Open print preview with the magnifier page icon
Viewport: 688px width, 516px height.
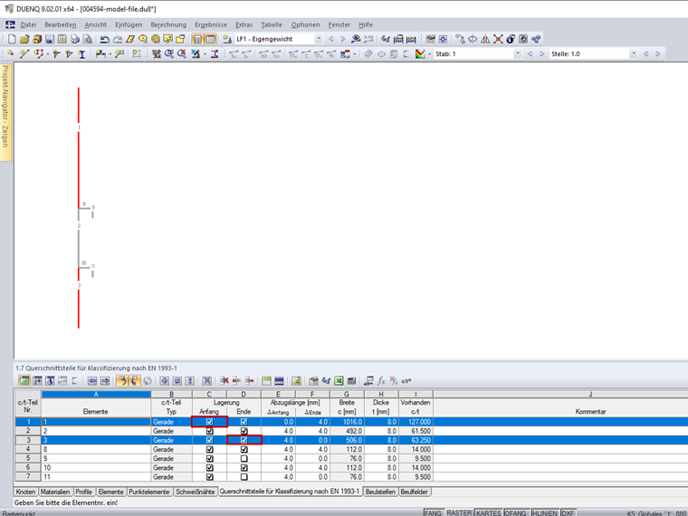click(x=88, y=39)
